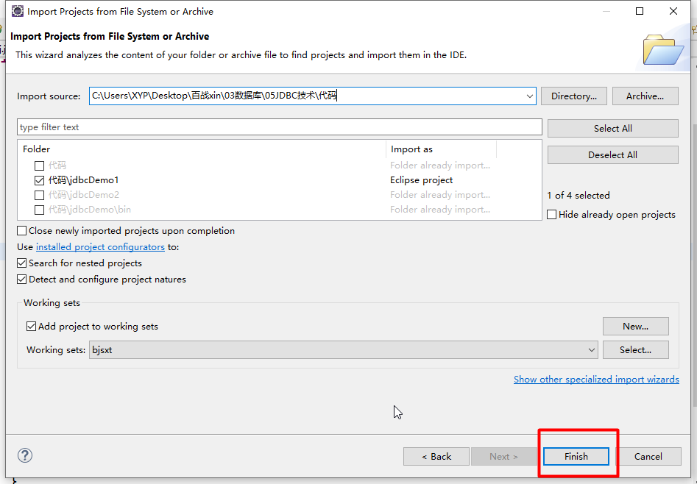Open the Import source dropdown arrow

pyautogui.click(x=529, y=96)
